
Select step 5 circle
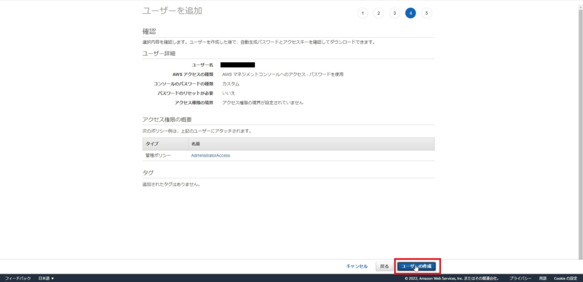pyautogui.click(x=426, y=13)
